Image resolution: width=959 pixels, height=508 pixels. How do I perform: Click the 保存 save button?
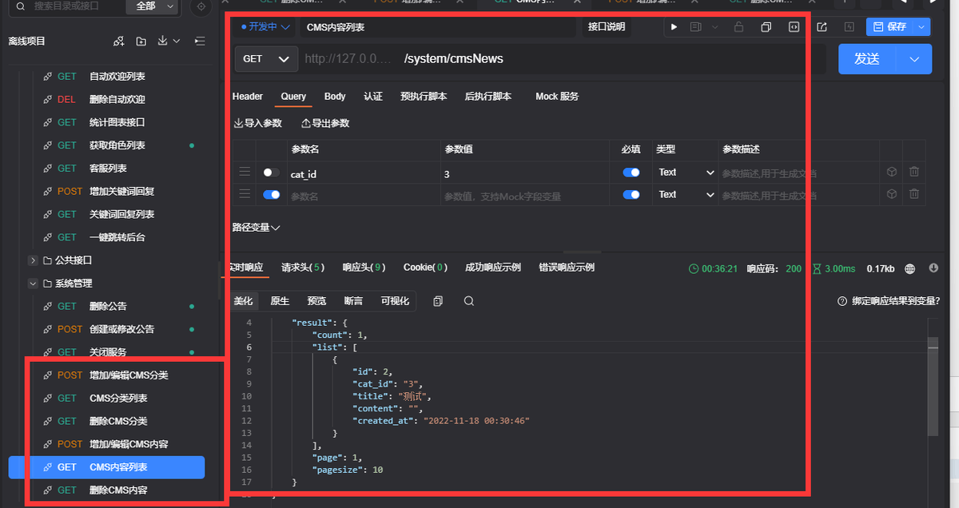(890, 27)
